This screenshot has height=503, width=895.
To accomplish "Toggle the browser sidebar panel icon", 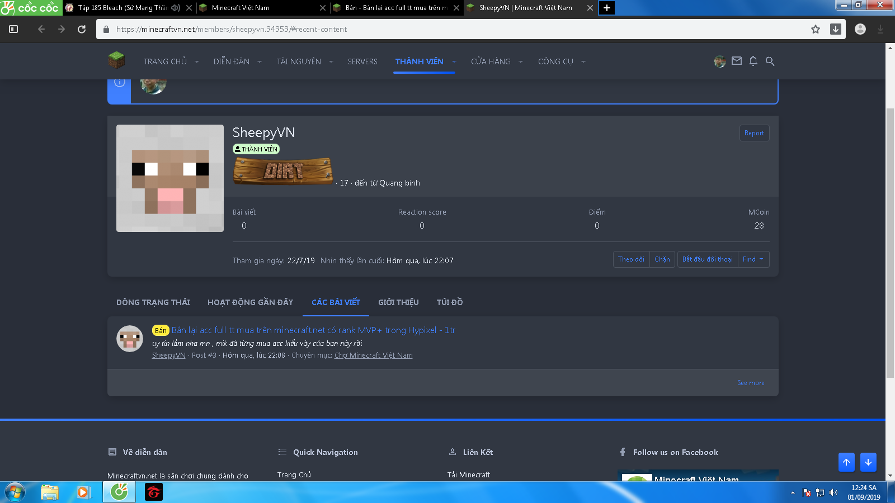I will click(13, 29).
